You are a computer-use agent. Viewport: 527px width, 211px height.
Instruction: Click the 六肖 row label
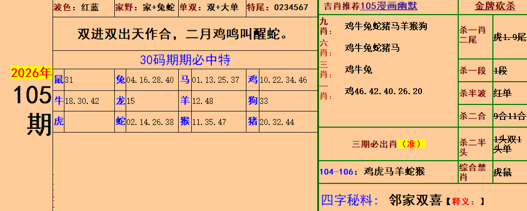click(x=326, y=48)
